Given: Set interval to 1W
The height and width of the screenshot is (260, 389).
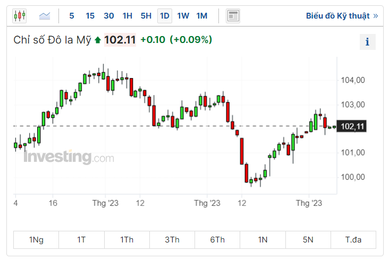Looking at the screenshot, I should (x=183, y=15).
